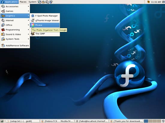Click the Add/Remove Software package icon
This screenshot has height=123, width=165.
(x=3, y=46)
